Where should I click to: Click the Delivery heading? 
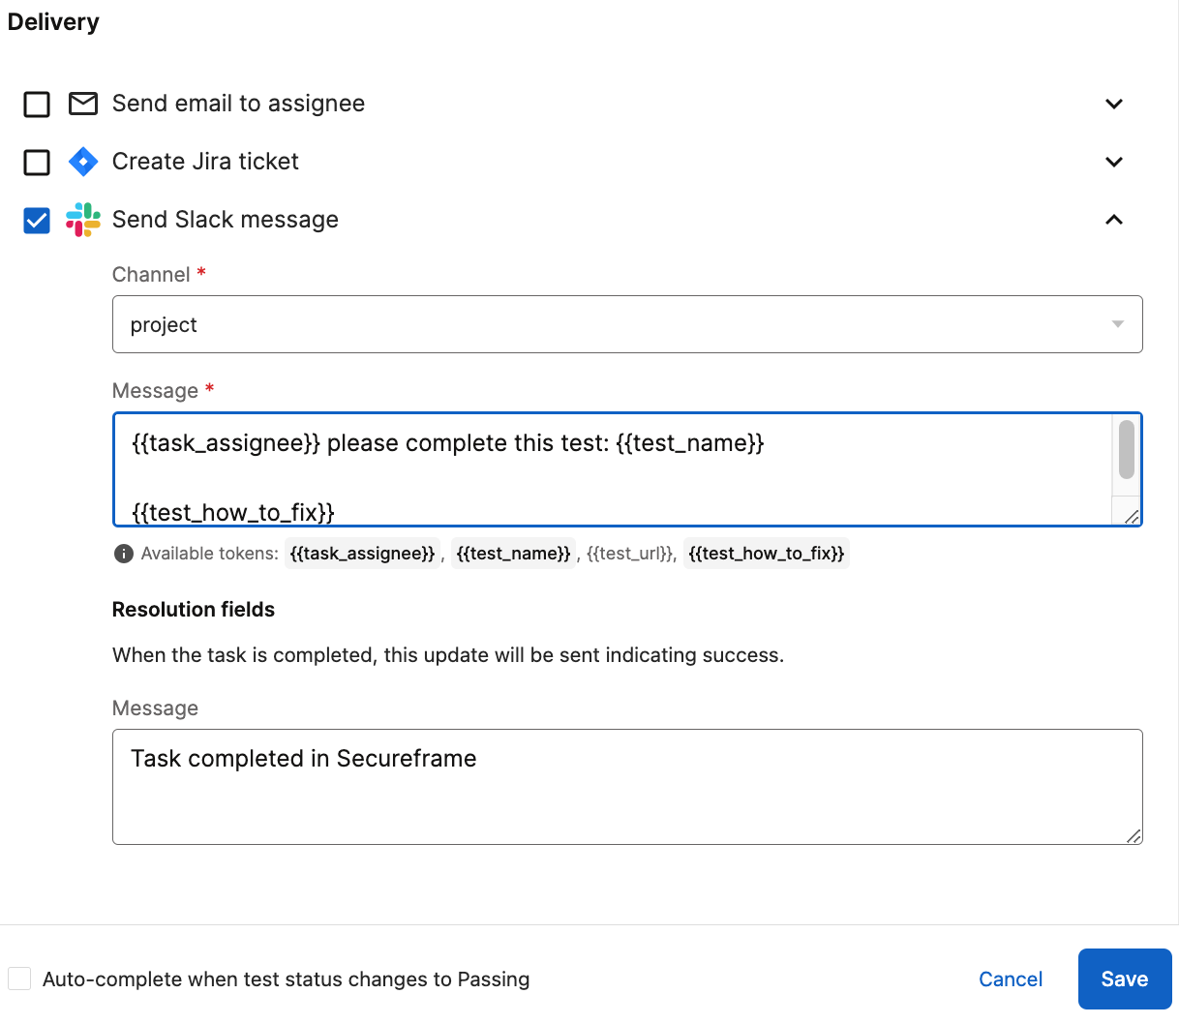pyautogui.click(x=53, y=22)
